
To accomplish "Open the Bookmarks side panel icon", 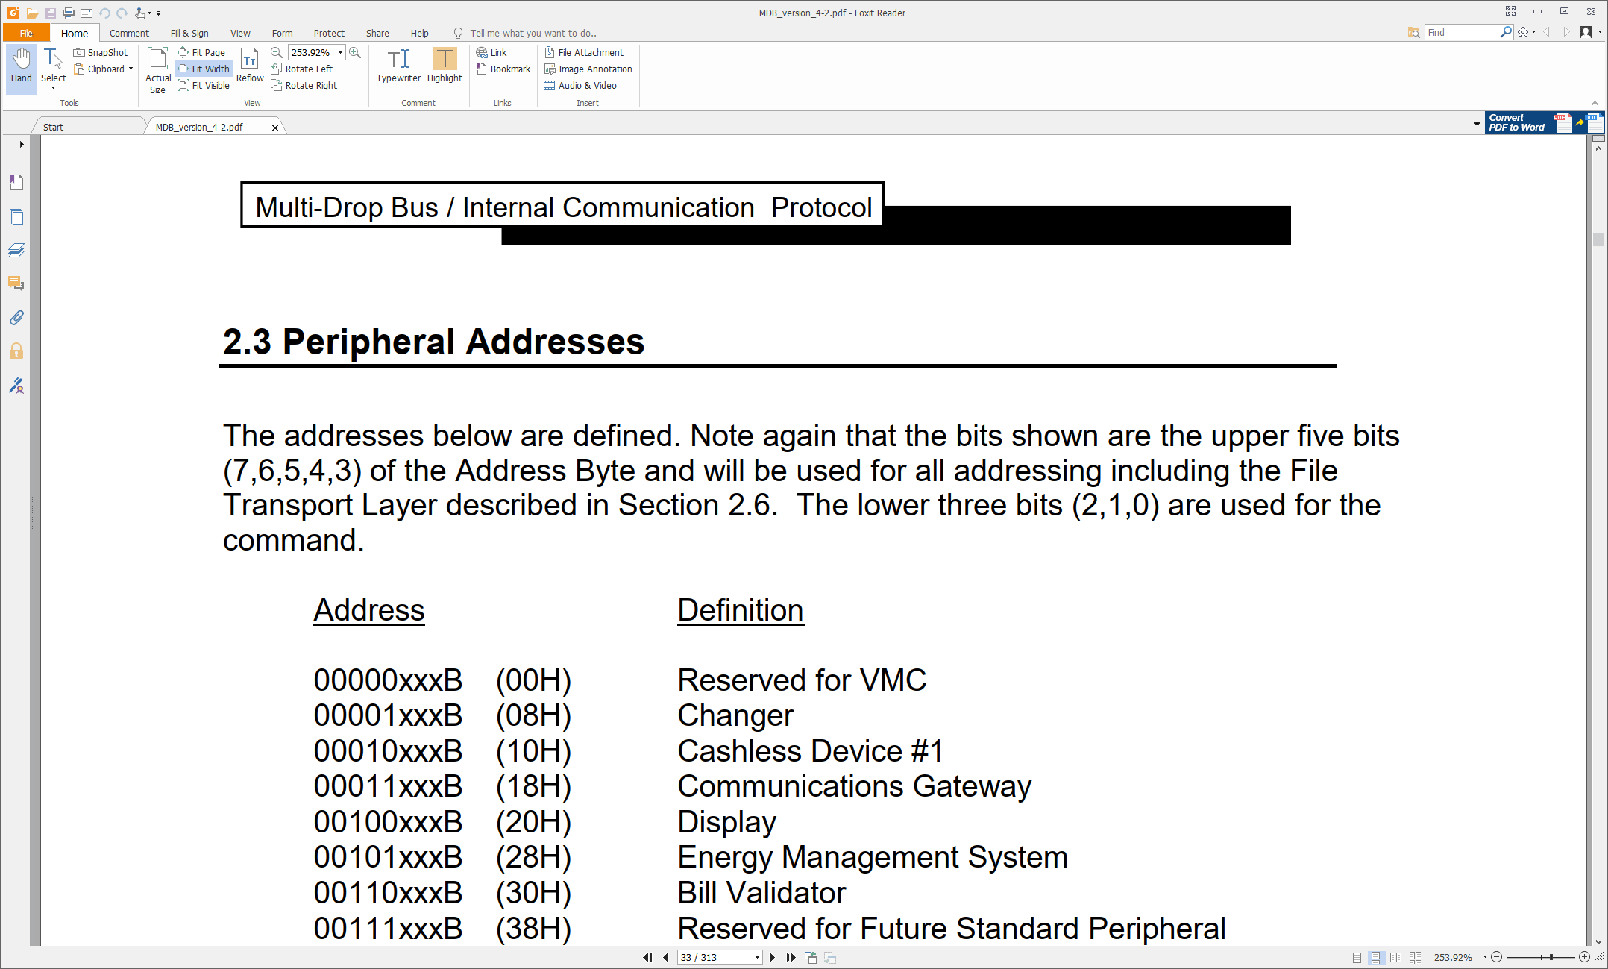I will click(16, 182).
